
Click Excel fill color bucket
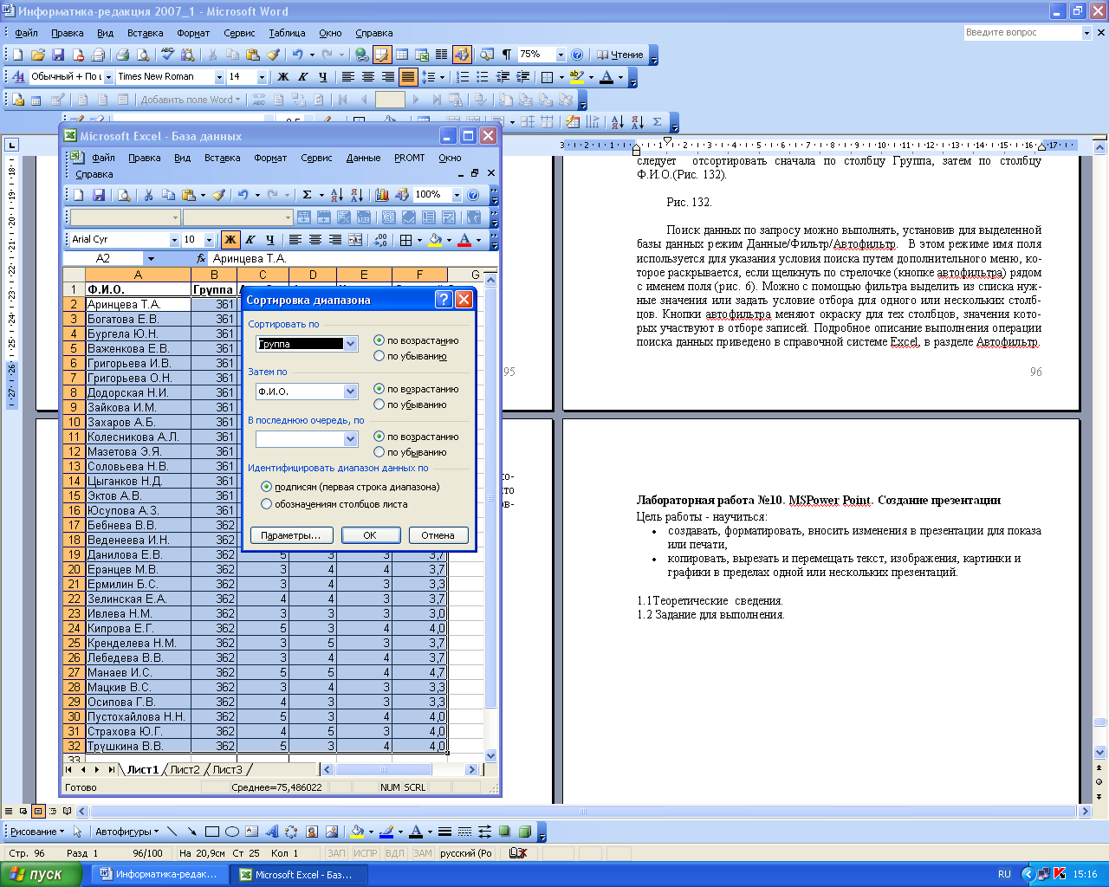tap(435, 240)
